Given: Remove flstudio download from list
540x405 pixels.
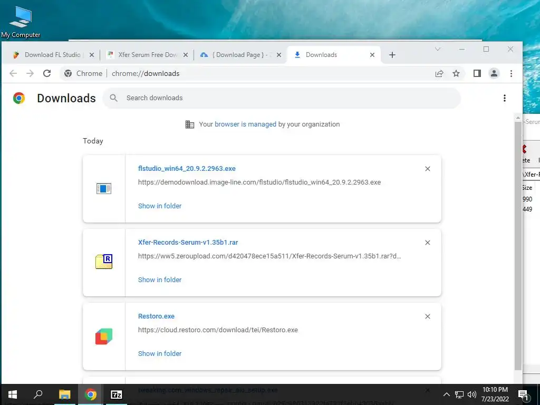Looking at the screenshot, I should tap(427, 169).
